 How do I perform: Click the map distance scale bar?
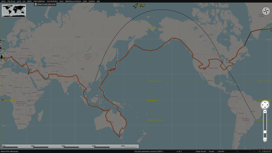point(70,146)
